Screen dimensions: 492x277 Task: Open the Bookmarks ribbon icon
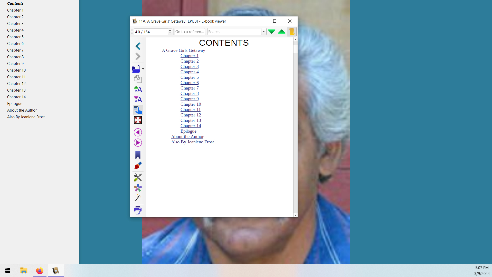click(138, 155)
